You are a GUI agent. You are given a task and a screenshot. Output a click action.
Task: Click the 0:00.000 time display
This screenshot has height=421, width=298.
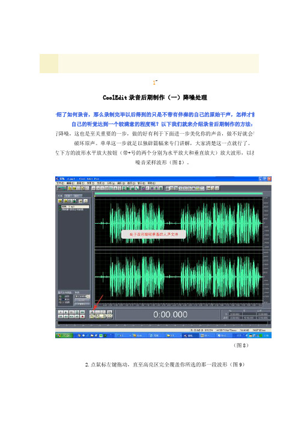pos(170,314)
